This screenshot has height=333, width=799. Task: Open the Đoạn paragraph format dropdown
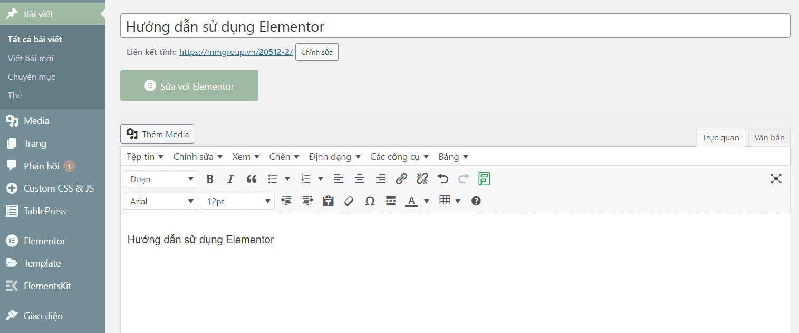click(161, 179)
